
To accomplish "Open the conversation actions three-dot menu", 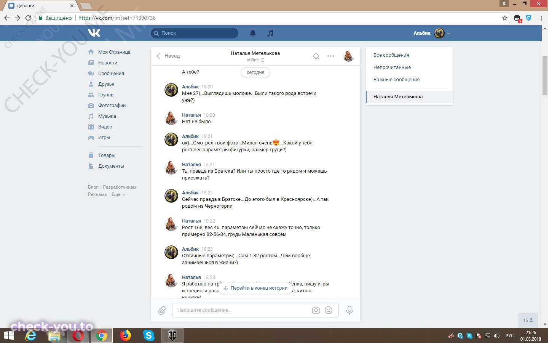I will [x=331, y=56].
